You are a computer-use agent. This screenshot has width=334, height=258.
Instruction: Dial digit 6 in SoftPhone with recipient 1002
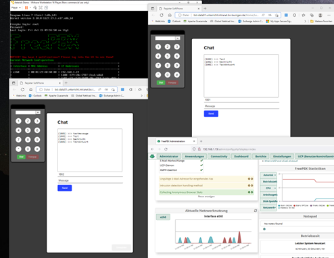[37, 130]
